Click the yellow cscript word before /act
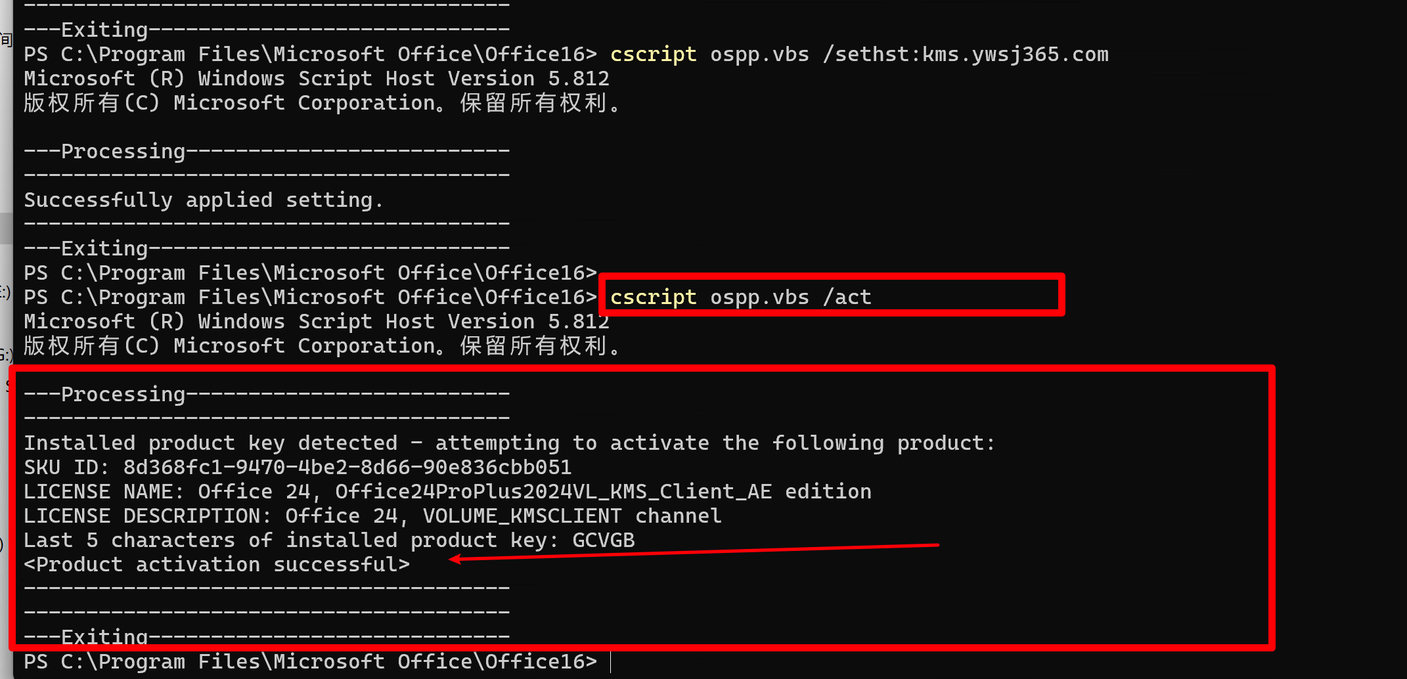1407x679 pixels. click(x=653, y=297)
